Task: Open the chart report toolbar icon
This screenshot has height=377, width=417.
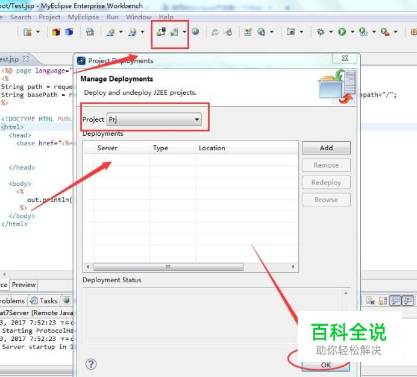Action: click(248, 32)
